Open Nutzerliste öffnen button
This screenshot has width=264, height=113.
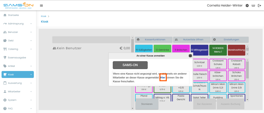[192, 40]
